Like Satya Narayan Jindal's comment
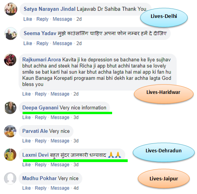The width and height of the screenshot is (197, 194). pyautogui.click(x=28, y=19)
